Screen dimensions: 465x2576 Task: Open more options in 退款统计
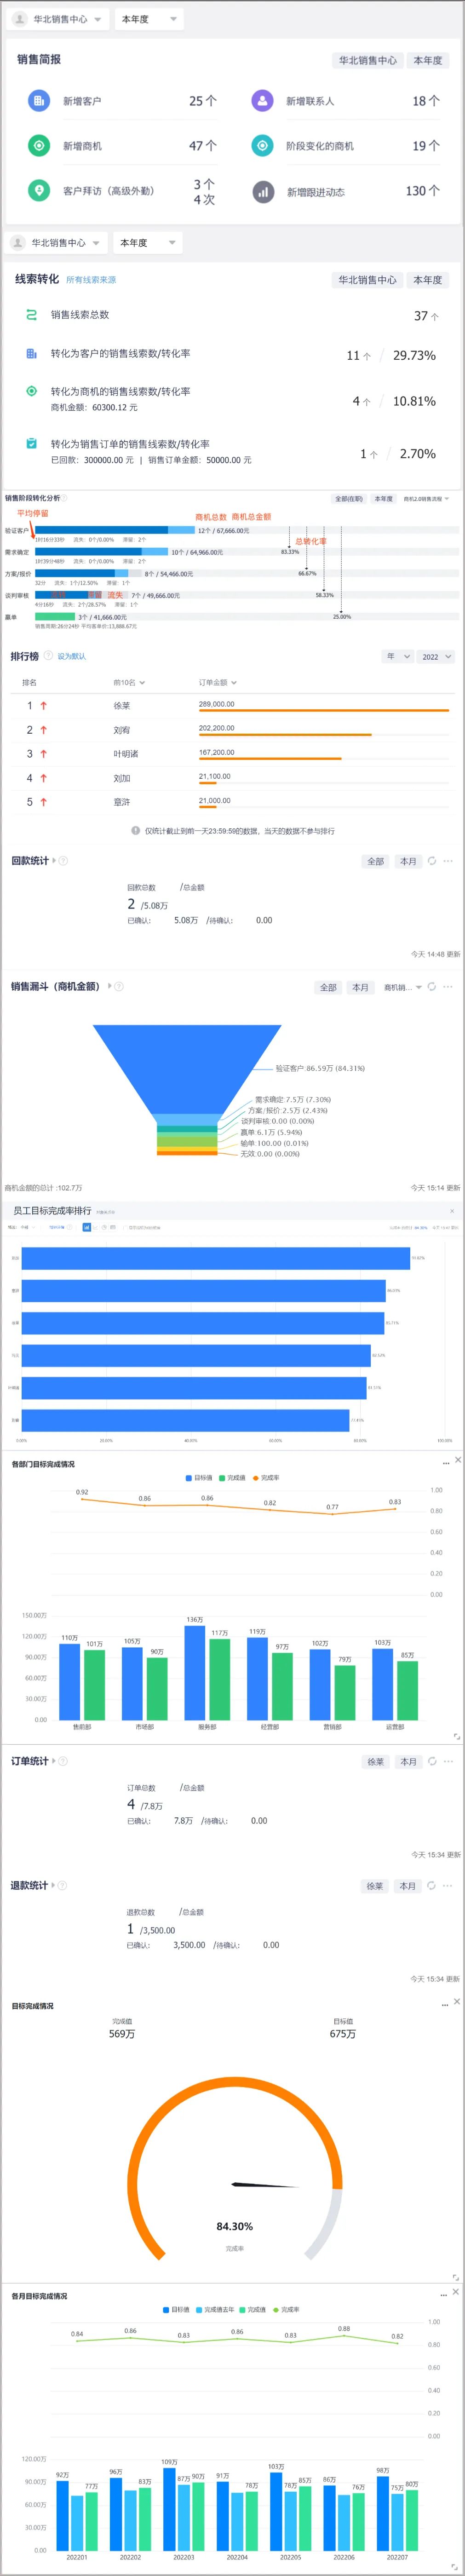coord(448,1886)
